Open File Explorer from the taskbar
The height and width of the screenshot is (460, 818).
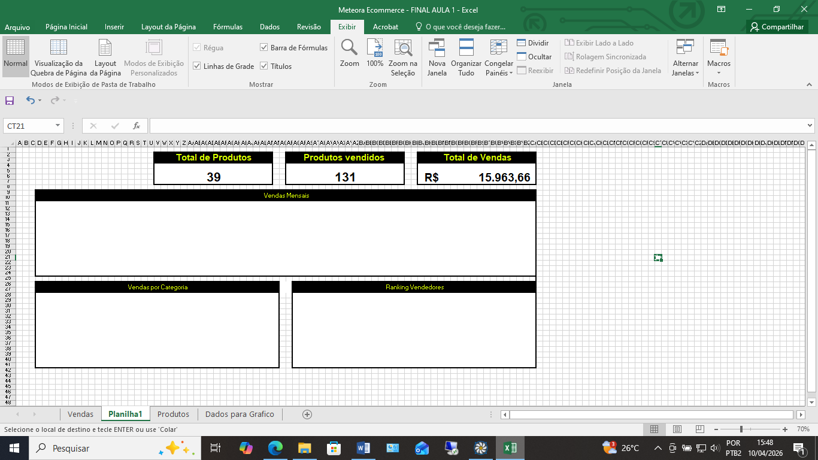(305, 448)
